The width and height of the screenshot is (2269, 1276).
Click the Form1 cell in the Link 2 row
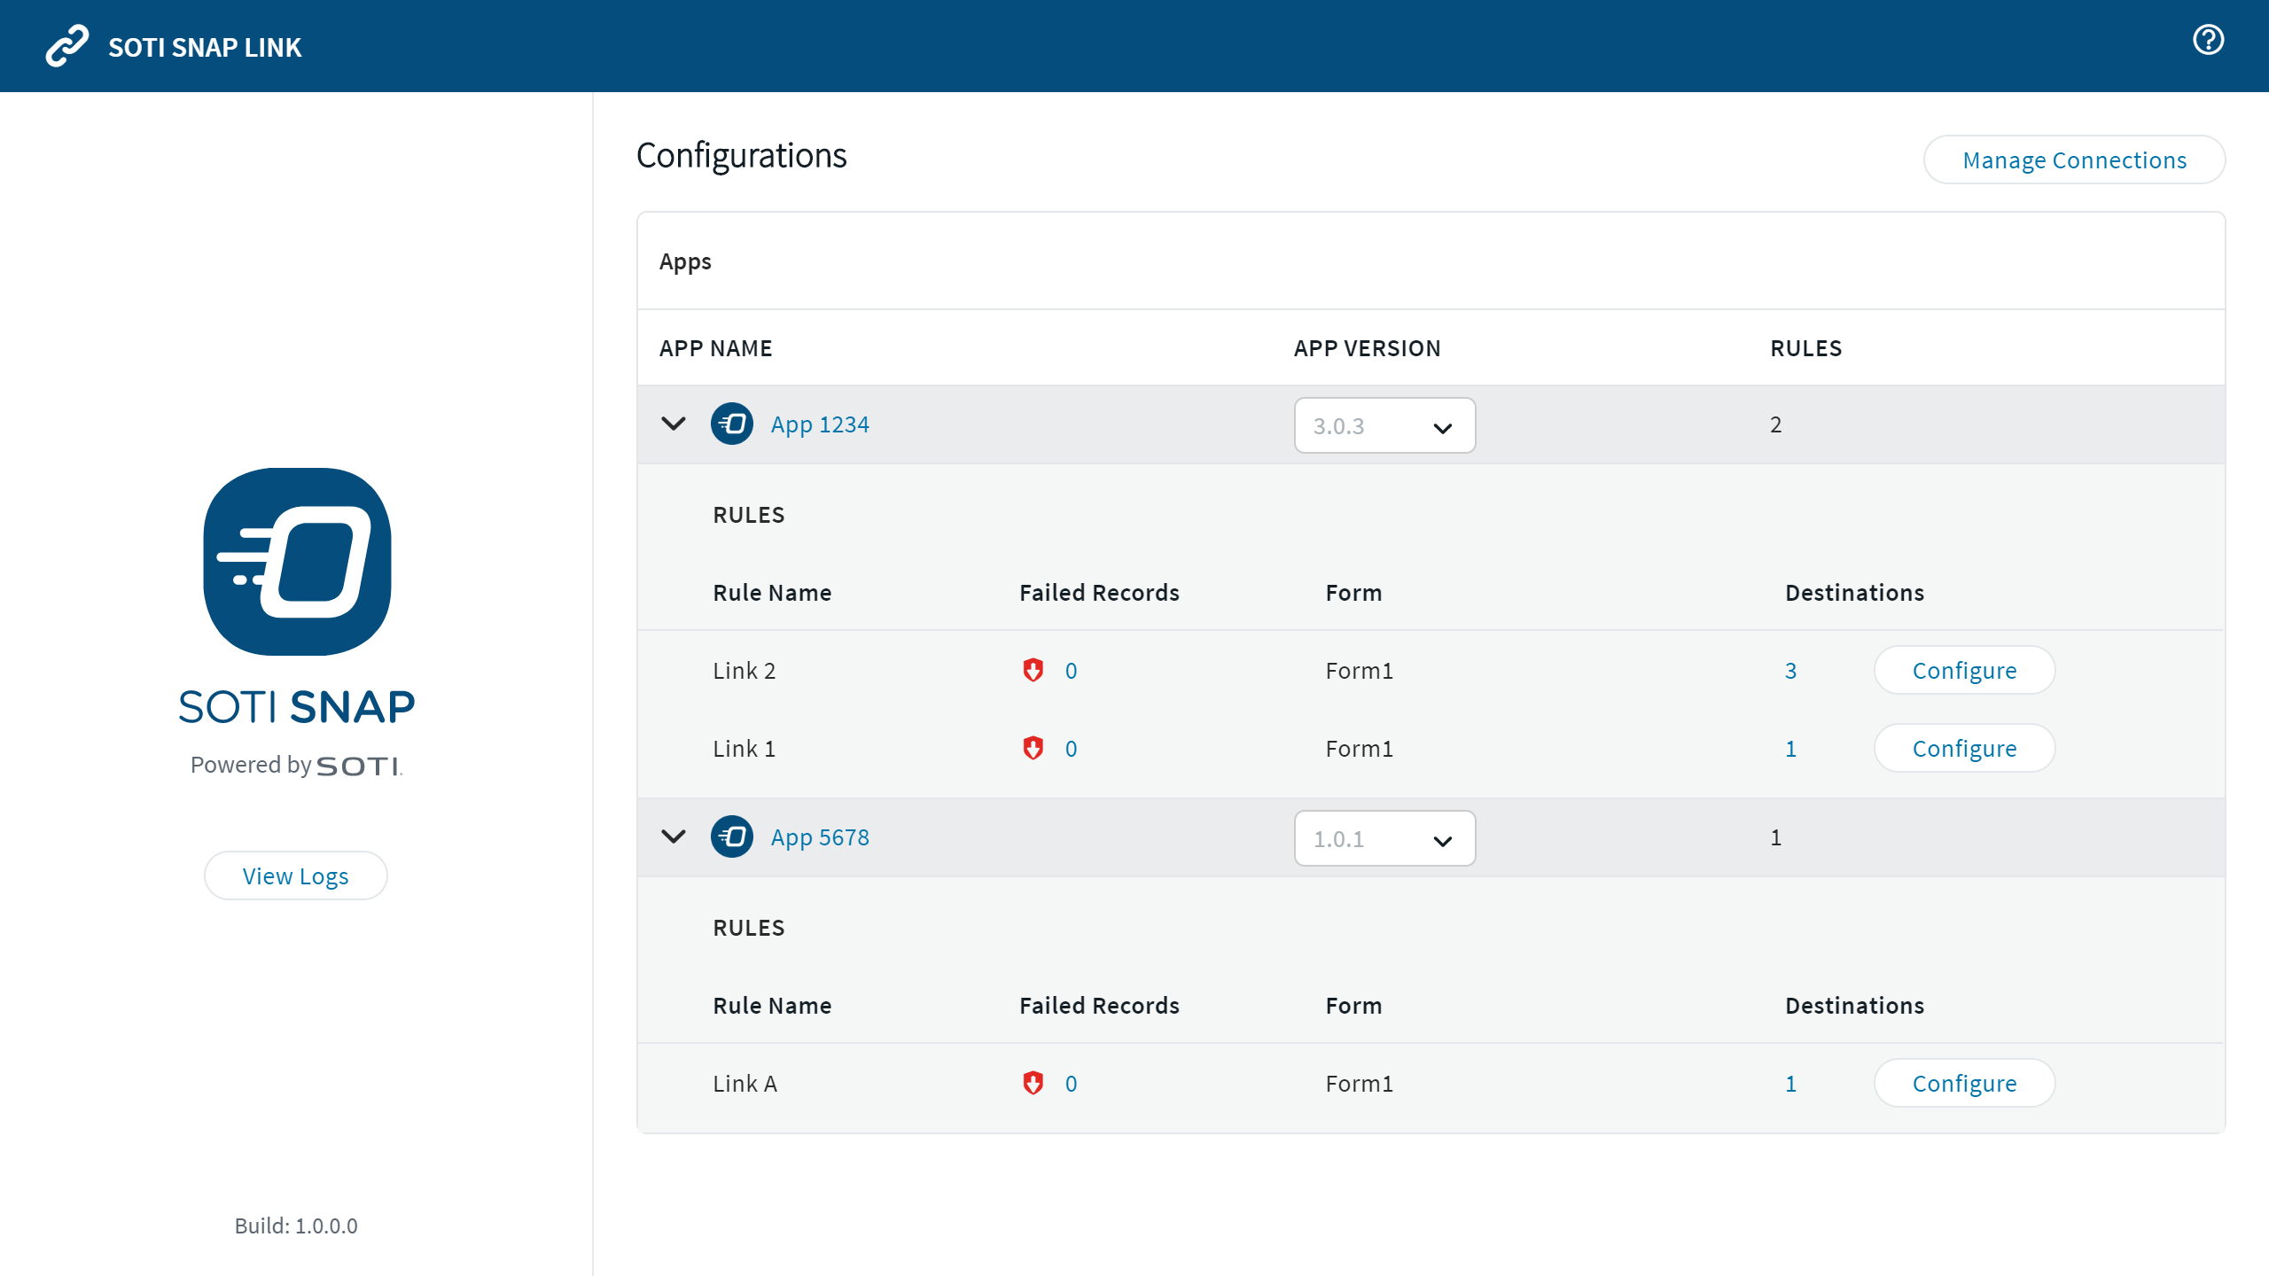pyautogui.click(x=1359, y=671)
